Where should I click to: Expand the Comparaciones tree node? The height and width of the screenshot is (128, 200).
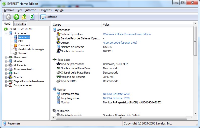(6, 86)
